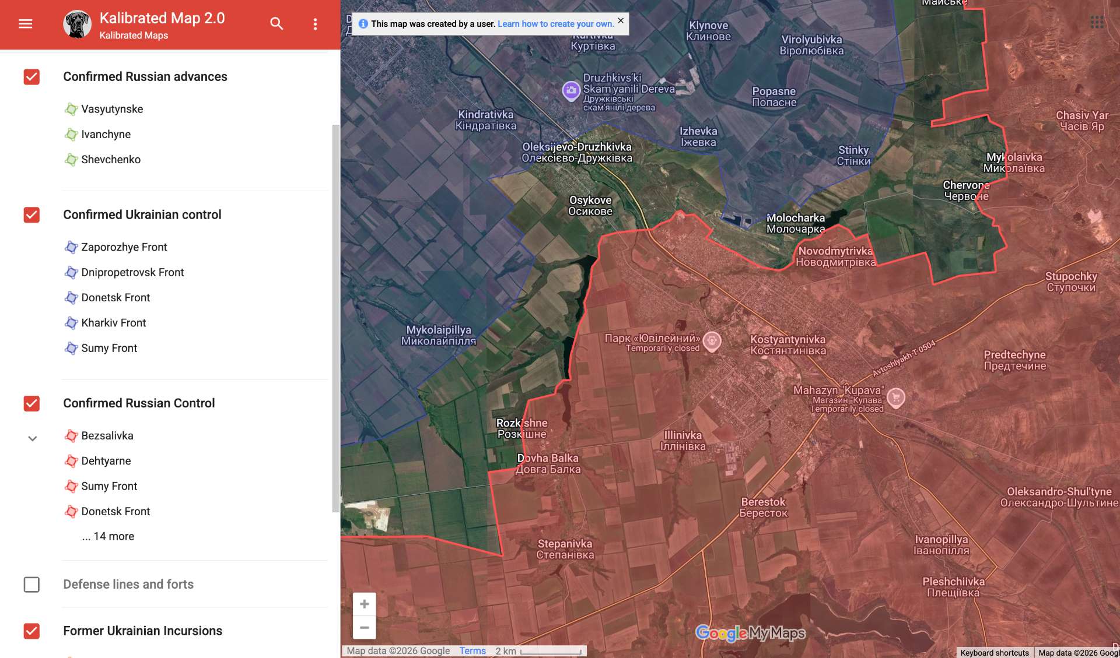
Task: Select Kharkiv Front blue polygon icon
Action: click(x=71, y=323)
